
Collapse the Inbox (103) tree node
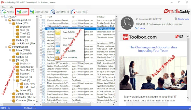10,23
